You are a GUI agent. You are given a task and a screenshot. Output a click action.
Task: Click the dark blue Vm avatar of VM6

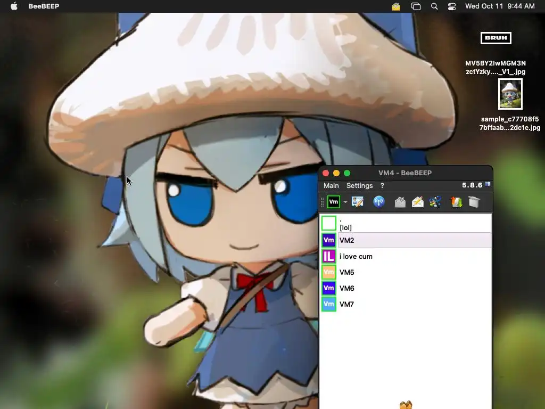point(328,288)
